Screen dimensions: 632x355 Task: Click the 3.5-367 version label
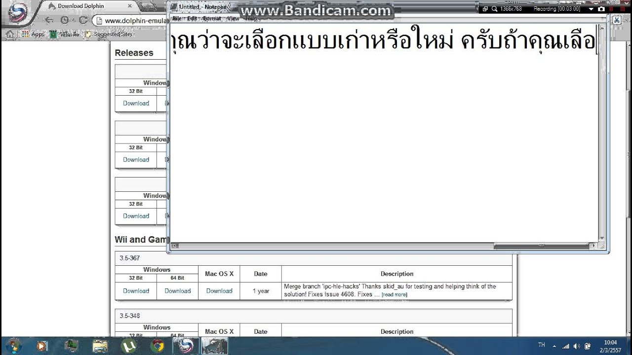coord(130,258)
